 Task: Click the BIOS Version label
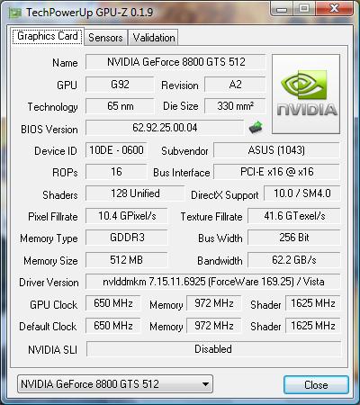pos(49,130)
